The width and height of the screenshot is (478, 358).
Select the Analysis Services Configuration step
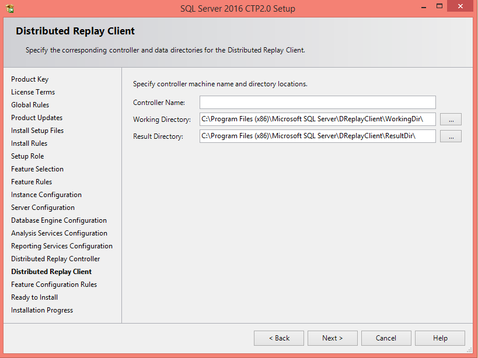(x=59, y=233)
